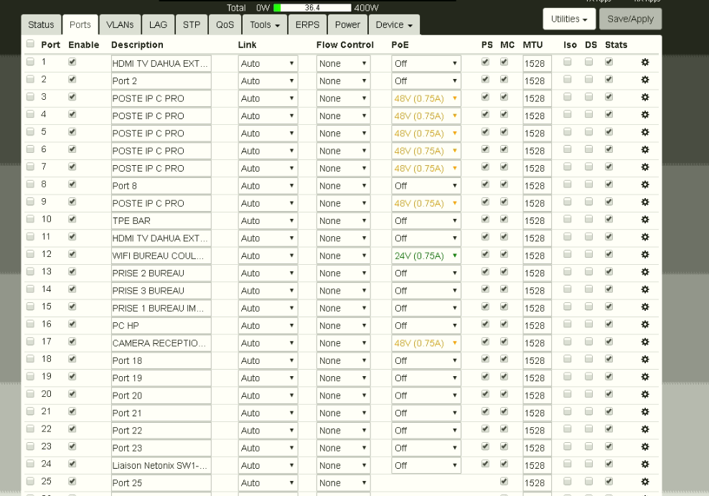Check the Iso checkbox for port 3

(568, 97)
